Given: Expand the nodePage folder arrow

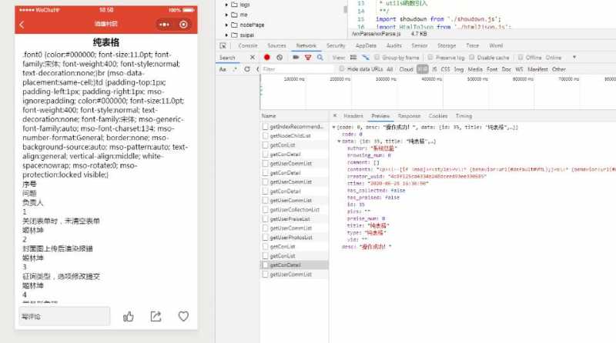Looking at the screenshot, I should 226,25.
